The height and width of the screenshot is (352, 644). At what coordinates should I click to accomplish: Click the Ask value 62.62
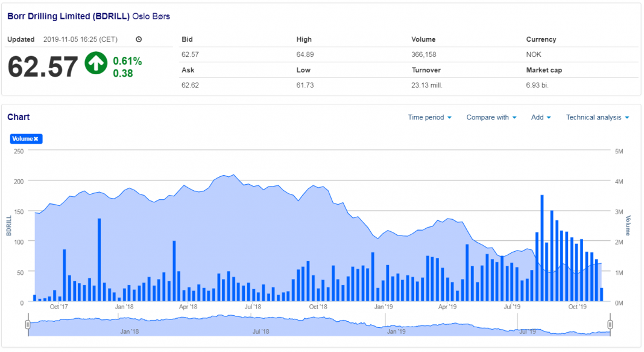pyautogui.click(x=190, y=85)
